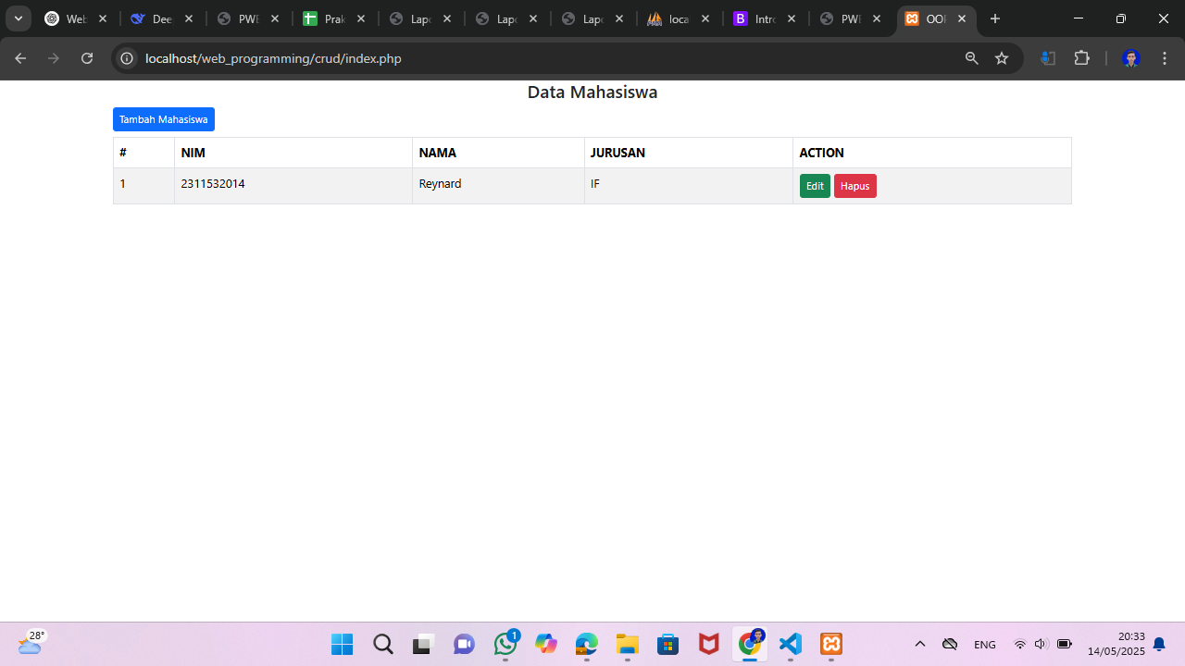Click the Tambah Mahasiswa button
1185x666 pixels.
163,118
